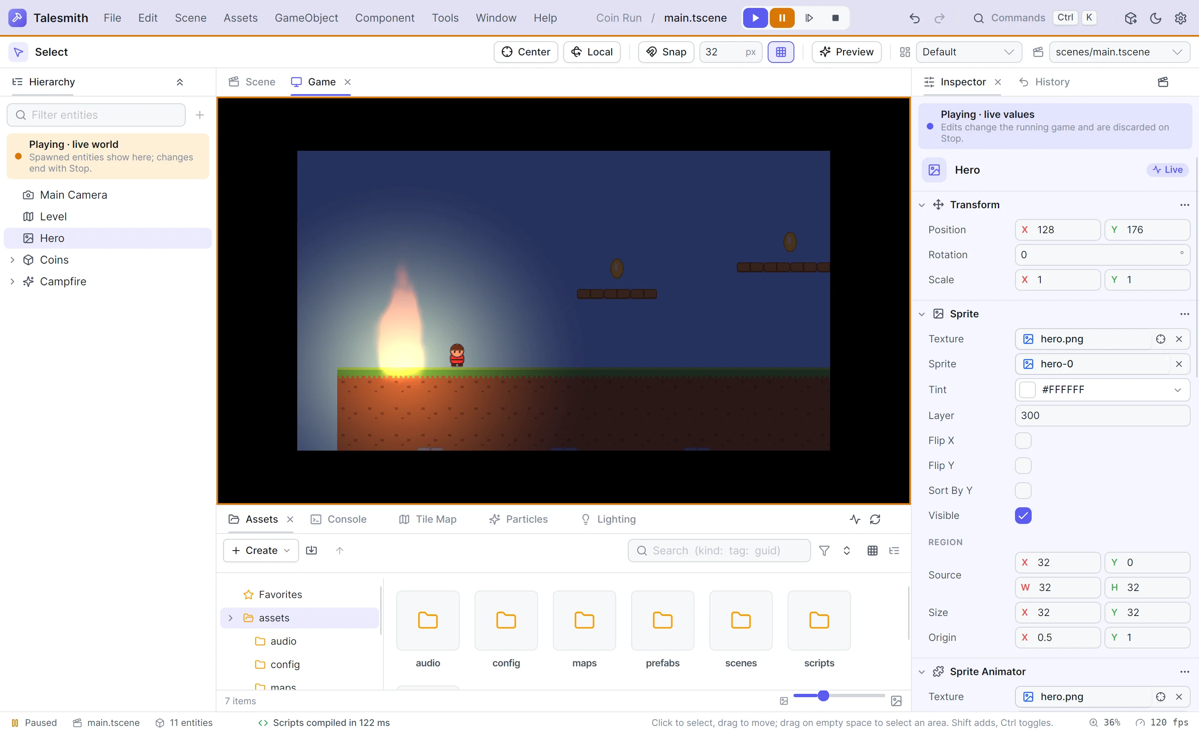The width and height of the screenshot is (1199, 733).
Task: Expand the Campfire entity
Action: 12,281
